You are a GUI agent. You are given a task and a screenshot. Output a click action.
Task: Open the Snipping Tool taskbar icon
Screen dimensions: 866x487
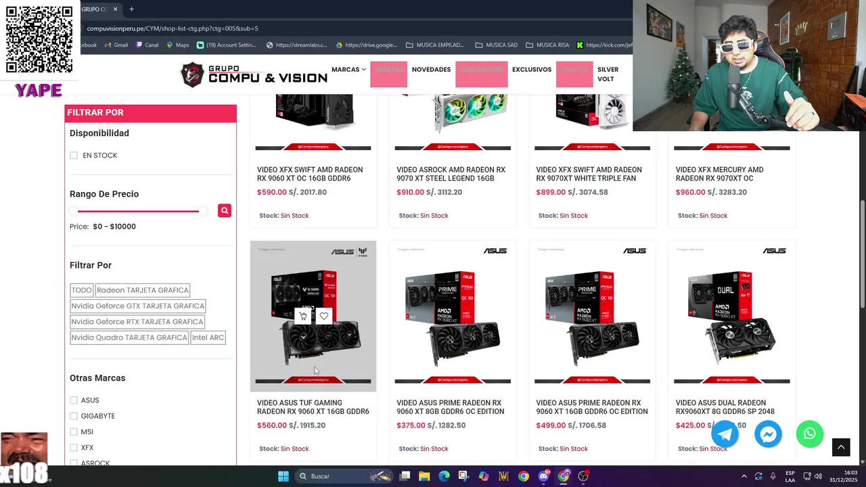[x=463, y=476]
